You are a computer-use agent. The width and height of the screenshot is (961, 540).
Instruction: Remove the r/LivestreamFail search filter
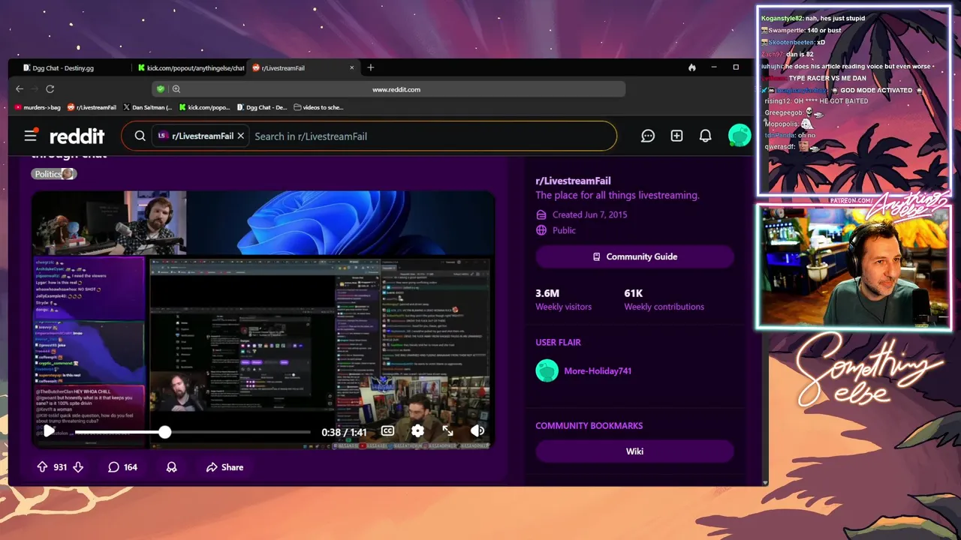pyautogui.click(x=240, y=136)
